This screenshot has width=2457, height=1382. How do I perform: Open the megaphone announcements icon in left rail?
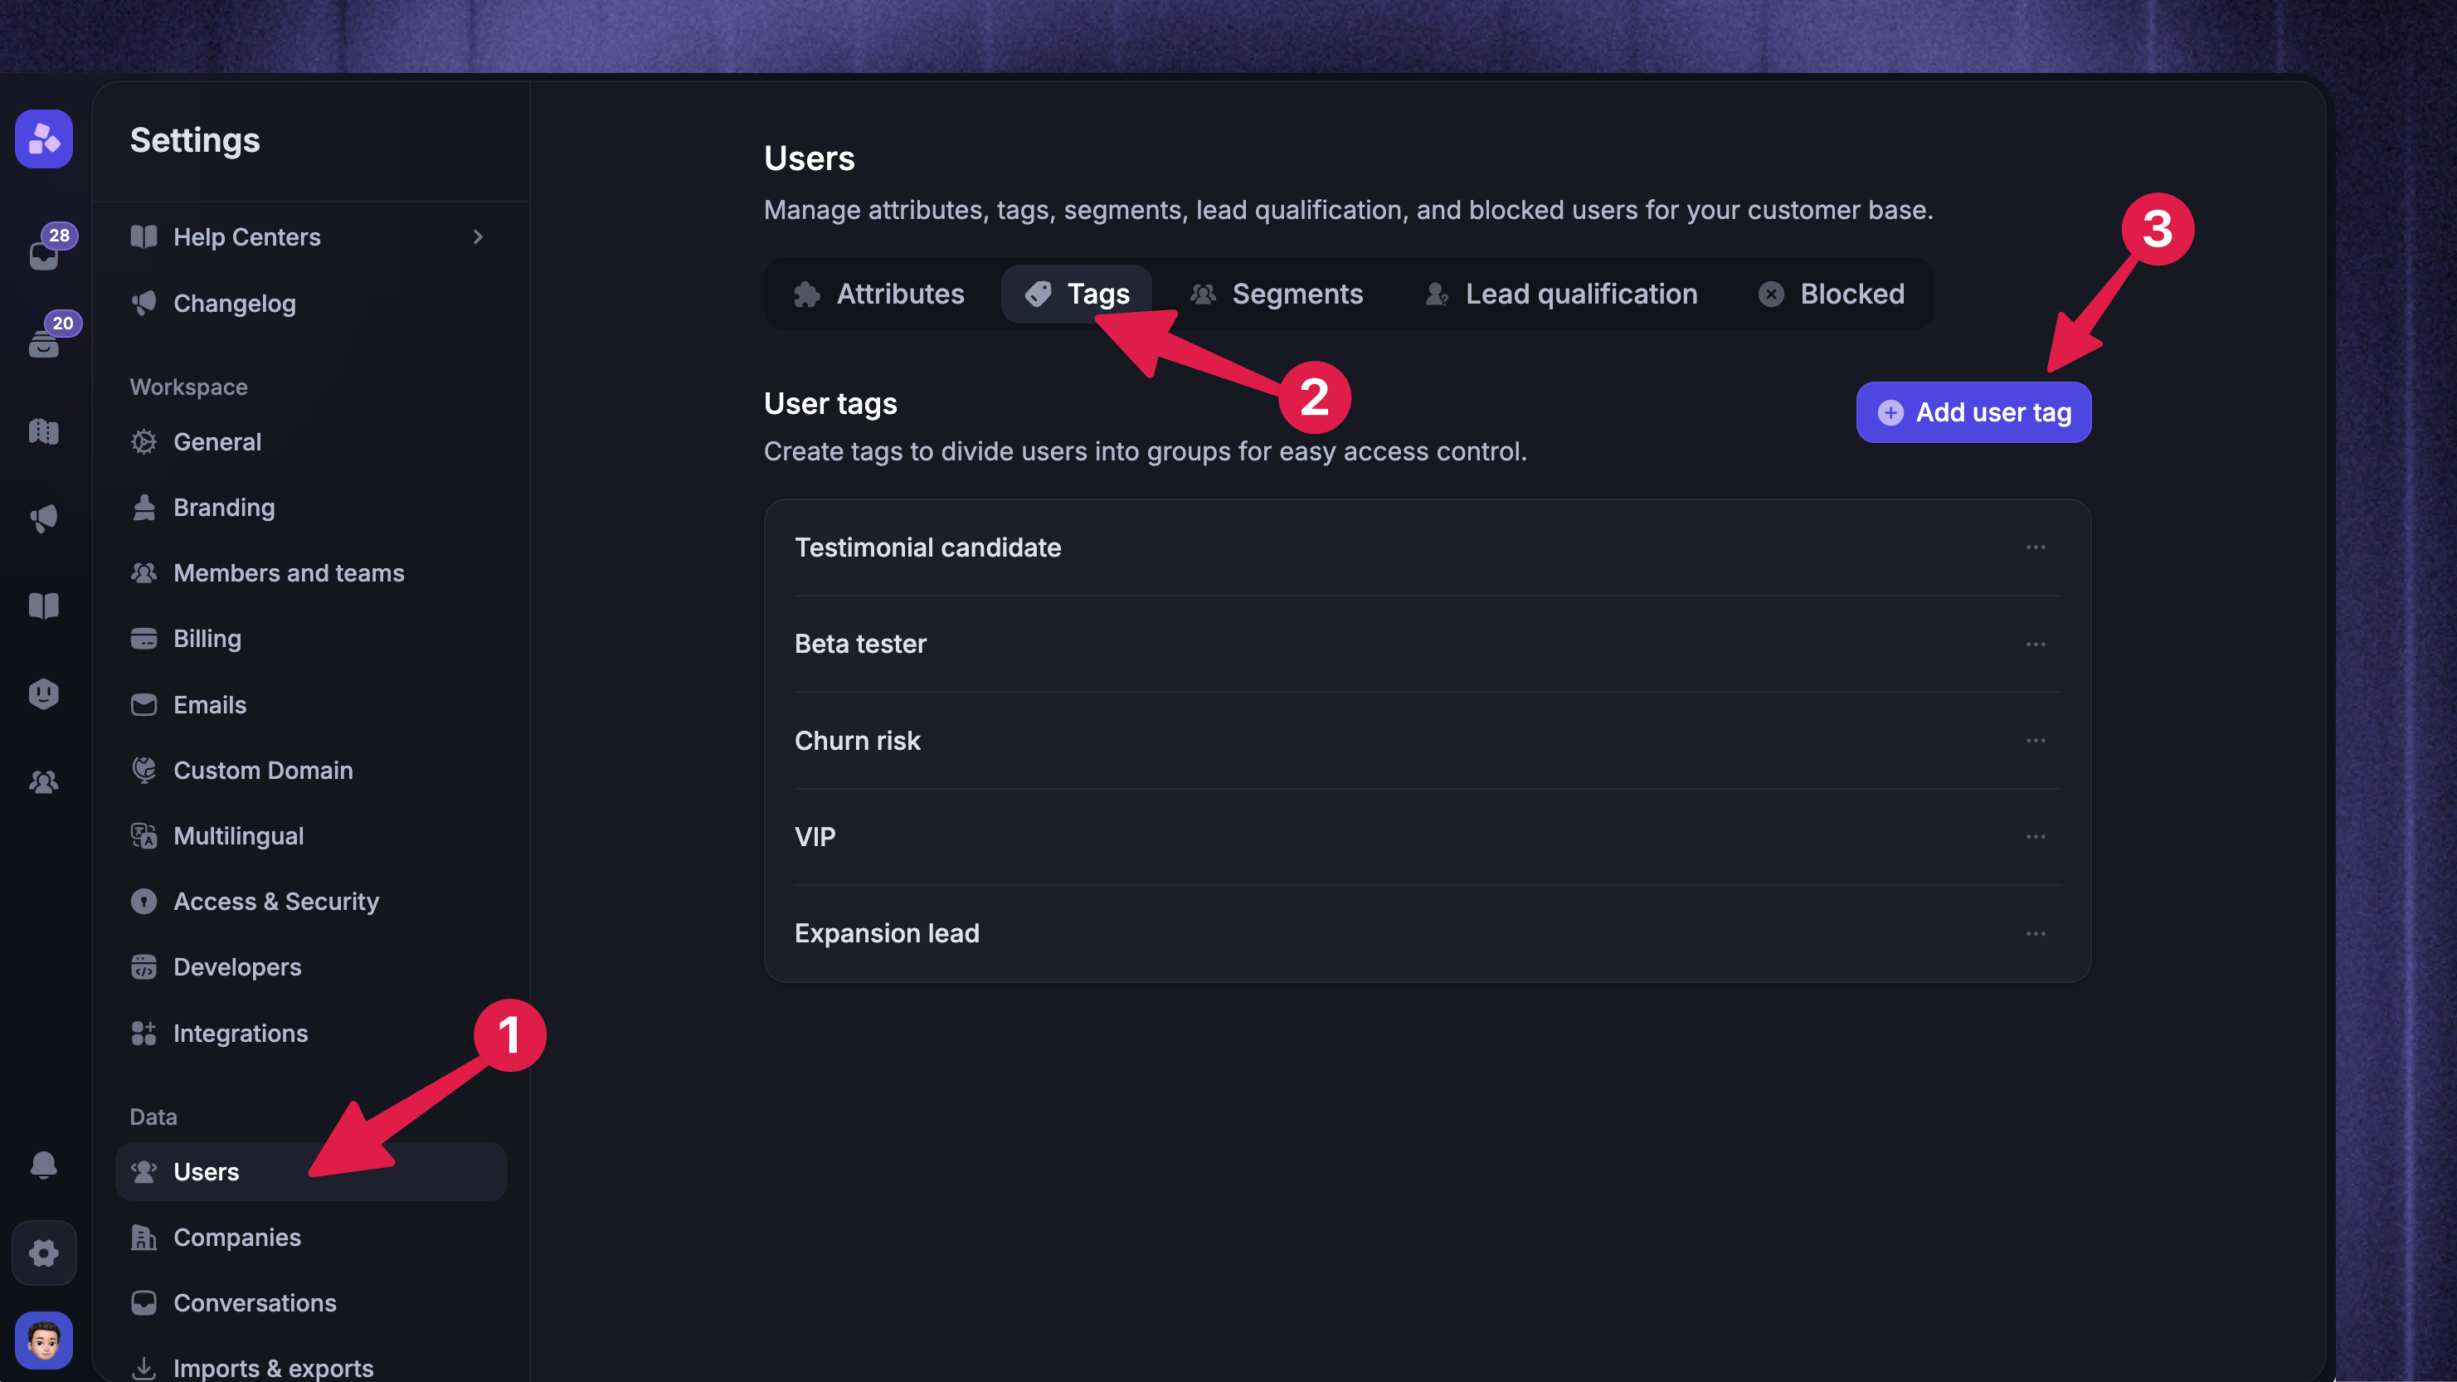click(44, 518)
